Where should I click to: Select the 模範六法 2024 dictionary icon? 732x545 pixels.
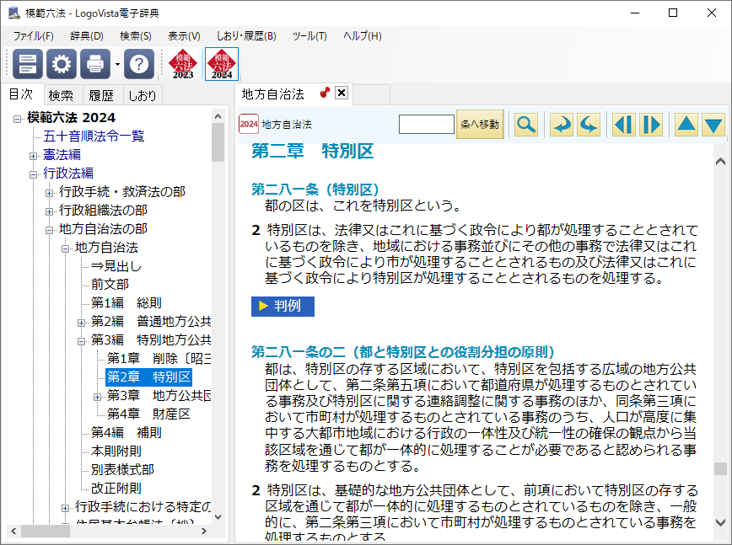[x=222, y=64]
